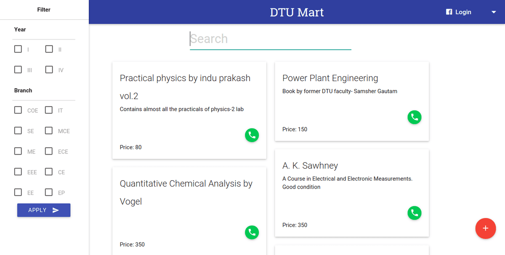Viewport: 505px width, 255px height.
Task: Click the Login link in header
Action: click(x=463, y=12)
